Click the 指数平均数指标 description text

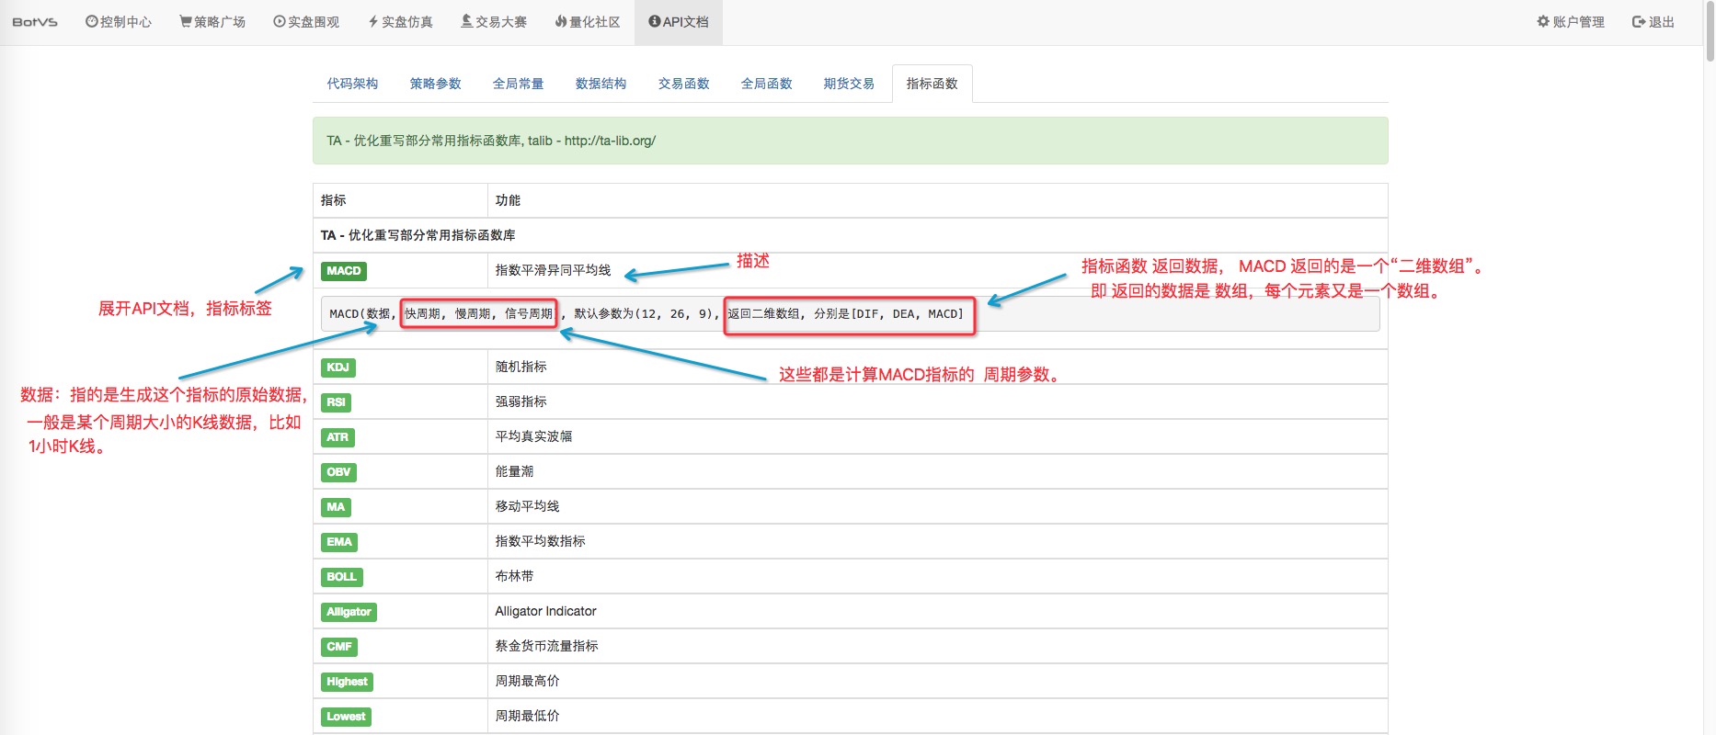click(540, 541)
